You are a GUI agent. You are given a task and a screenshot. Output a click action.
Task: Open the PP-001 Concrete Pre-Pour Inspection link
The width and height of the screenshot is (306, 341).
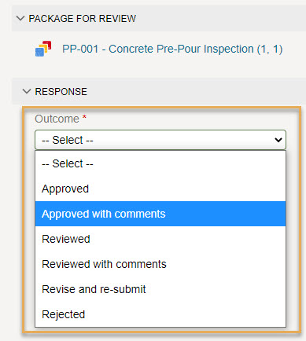coord(172,49)
